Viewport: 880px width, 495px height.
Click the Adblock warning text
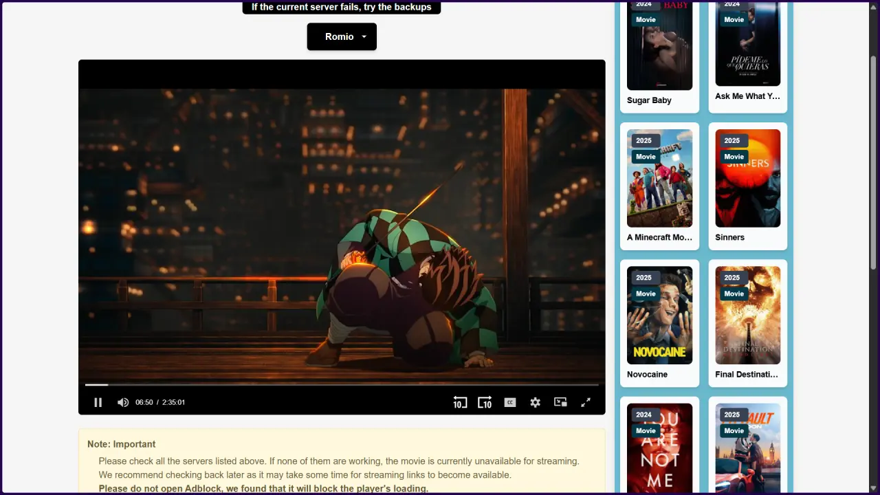pyautogui.click(x=263, y=489)
